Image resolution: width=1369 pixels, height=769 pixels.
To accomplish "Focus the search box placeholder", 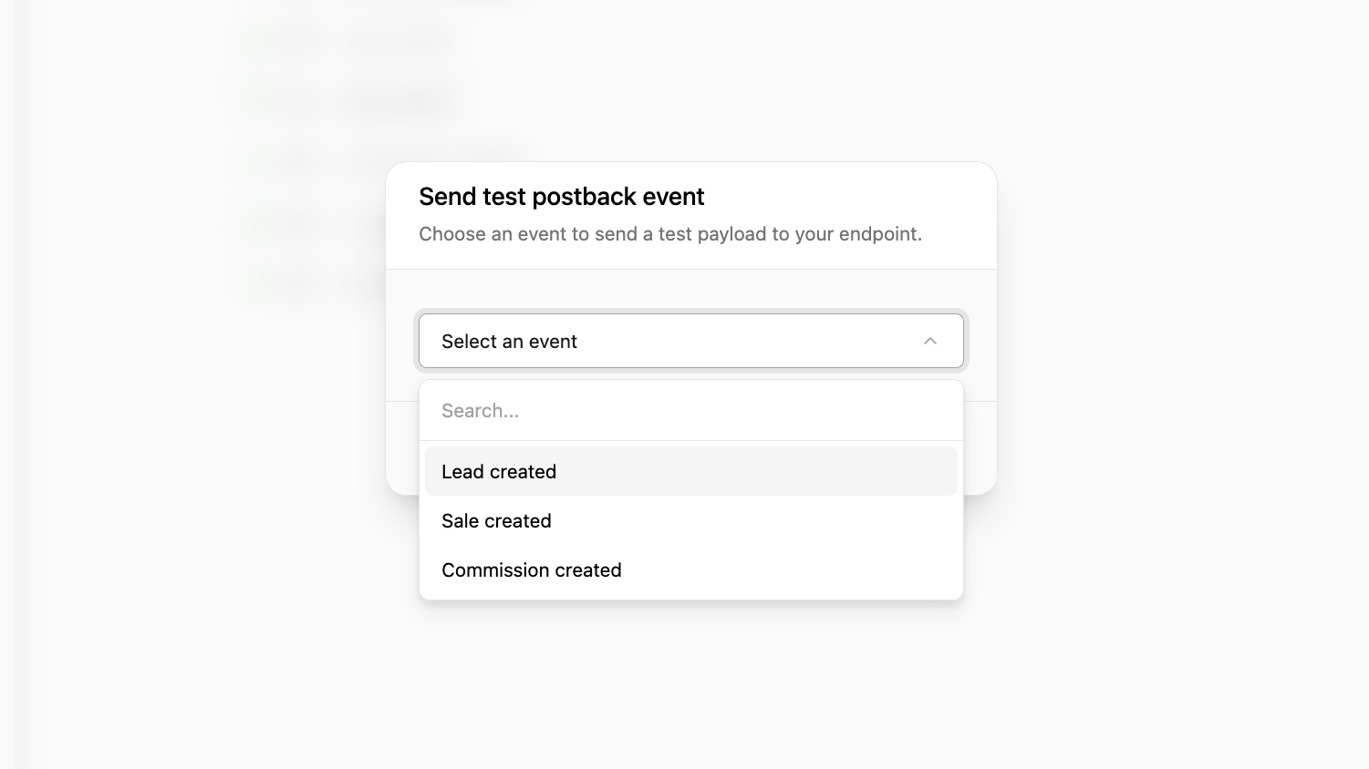I will tap(481, 410).
